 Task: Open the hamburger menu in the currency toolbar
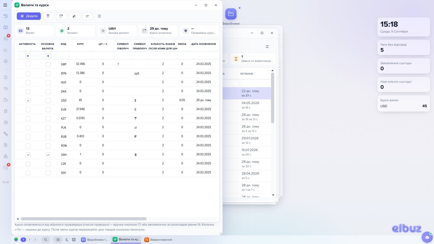(99, 16)
